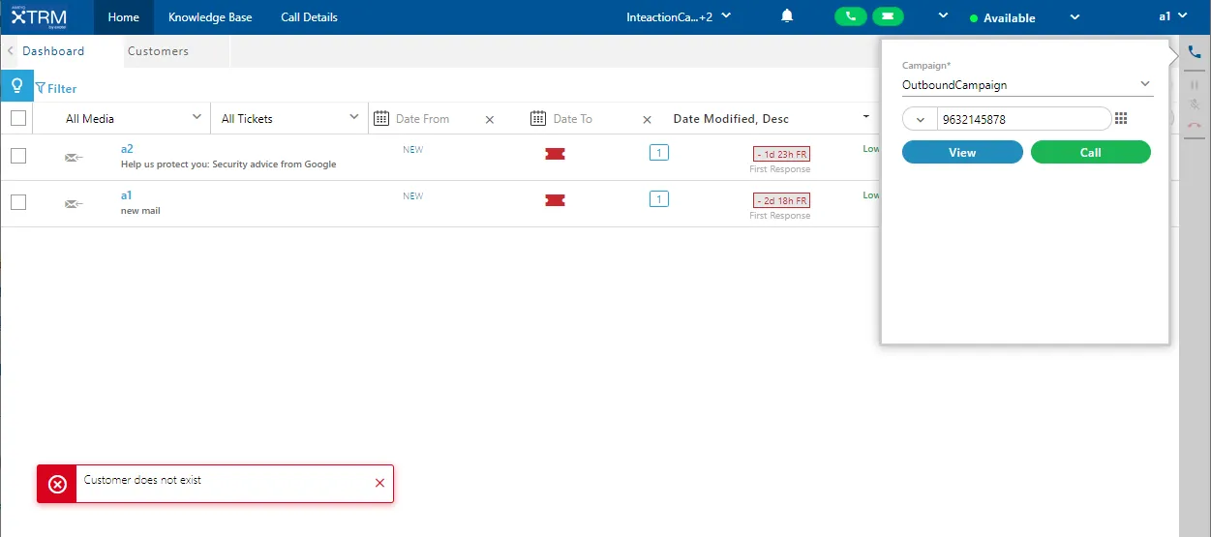Click the NEW status in a2 row
The width and height of the screenshot is (1211, 537).
point(413,150)
